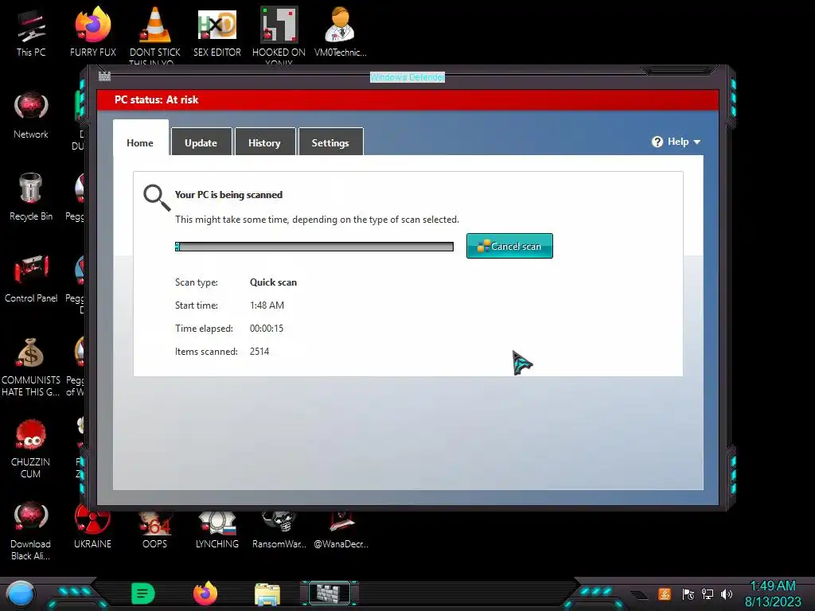Click the Action Center flag tray icon

pyautogui.click(x=688, y=593)
